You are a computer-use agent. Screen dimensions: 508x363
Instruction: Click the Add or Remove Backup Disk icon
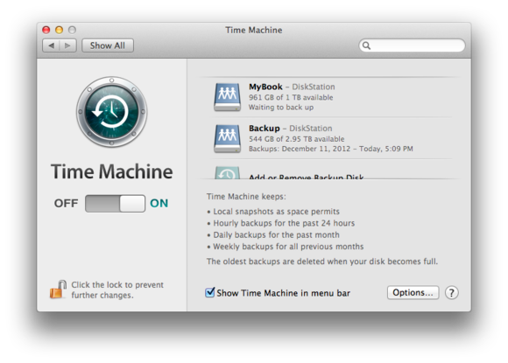coord(228,173)
